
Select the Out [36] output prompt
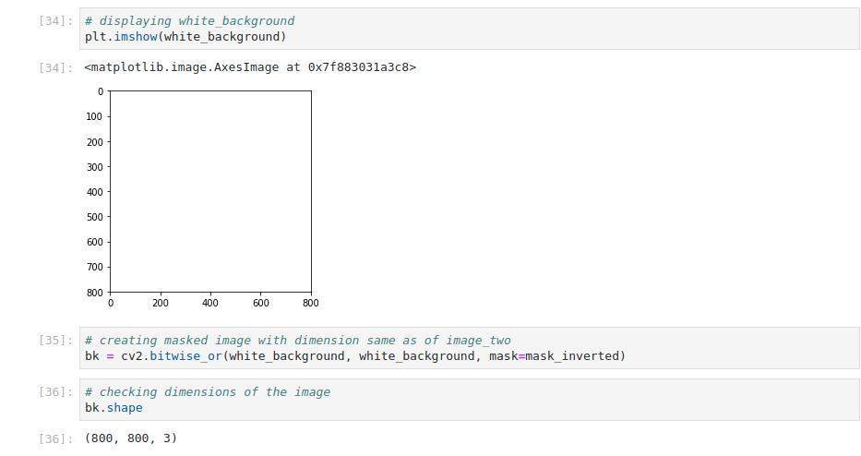[x=55, y=439]
